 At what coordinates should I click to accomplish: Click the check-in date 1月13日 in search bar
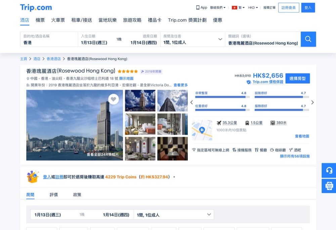(x=94, y=43)
